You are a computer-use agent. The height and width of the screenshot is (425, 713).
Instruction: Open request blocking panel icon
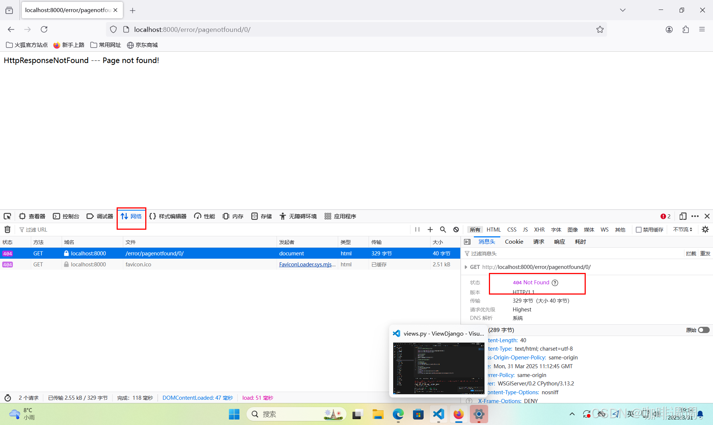click(456, 229)
